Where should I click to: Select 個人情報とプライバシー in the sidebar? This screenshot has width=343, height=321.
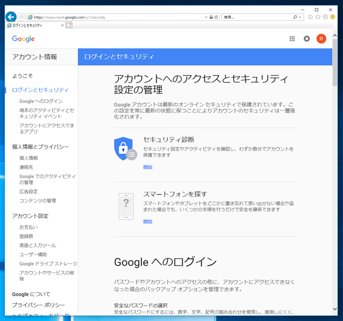click(x=41, y=147)
